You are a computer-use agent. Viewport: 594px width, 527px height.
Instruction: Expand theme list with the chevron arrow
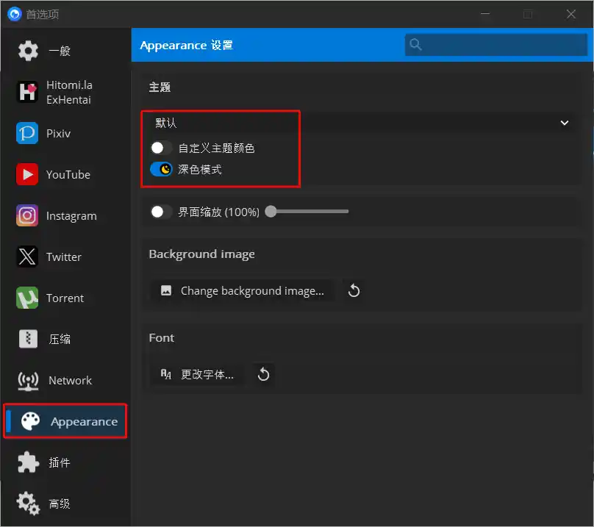565,123
